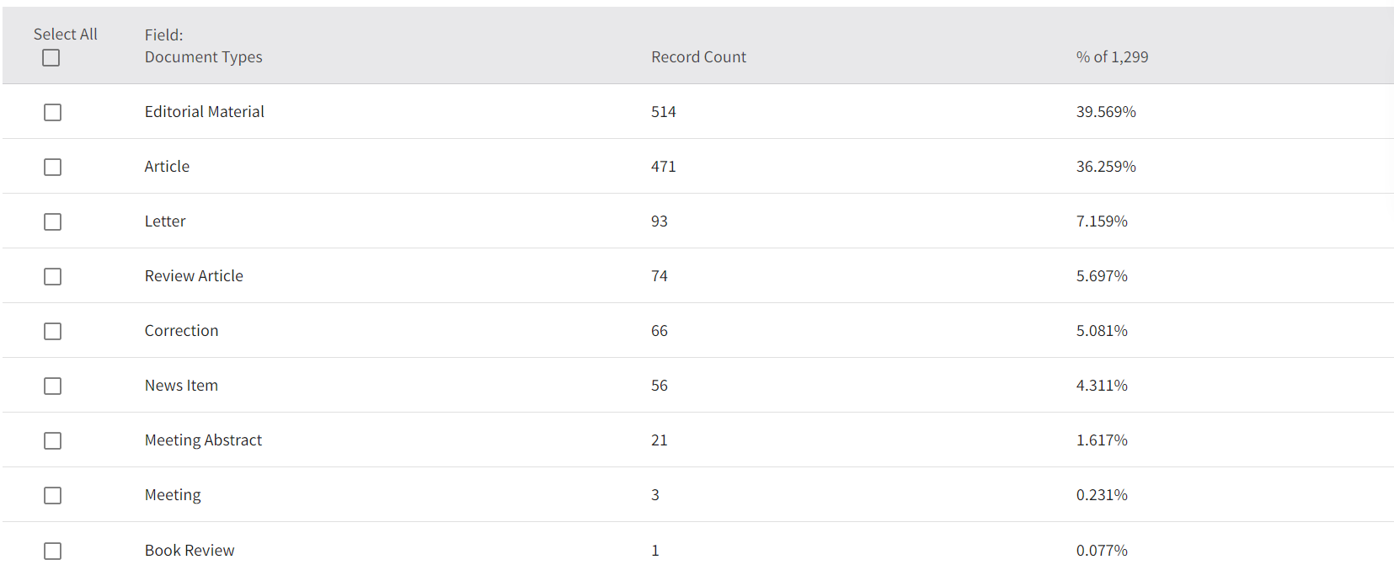Click the Book Review label
Image resolution: width=1394 pixels, height=565 pixels.
190,551
